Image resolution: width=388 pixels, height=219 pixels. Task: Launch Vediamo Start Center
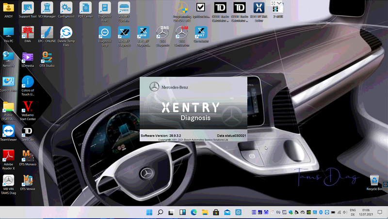(28, 110)
